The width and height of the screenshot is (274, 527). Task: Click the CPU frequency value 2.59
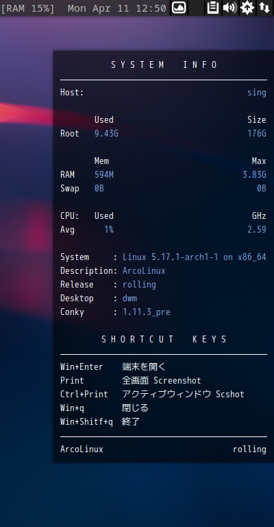point(257,230)
